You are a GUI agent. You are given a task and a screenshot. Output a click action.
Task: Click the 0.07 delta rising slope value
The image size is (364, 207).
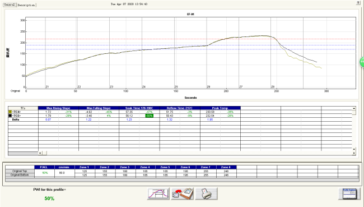(48, 119)
